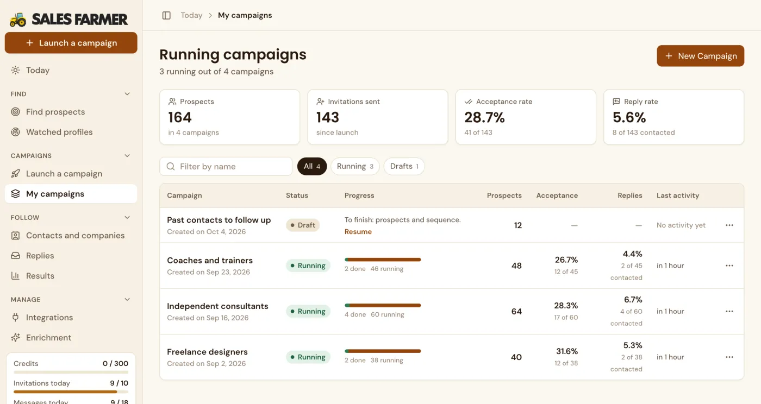Open Contacts and companies

tap(71, 236)
